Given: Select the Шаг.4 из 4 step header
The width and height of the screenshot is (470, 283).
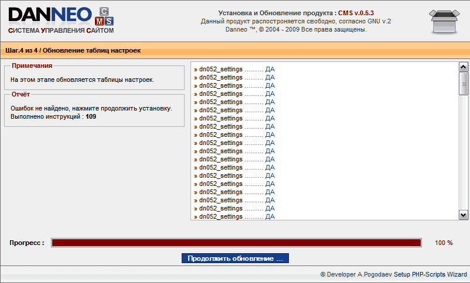Looking at the screenshot, I should click(73, 50).
